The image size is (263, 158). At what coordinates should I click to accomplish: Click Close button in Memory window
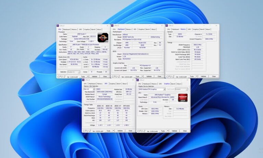tap(214, 76)
